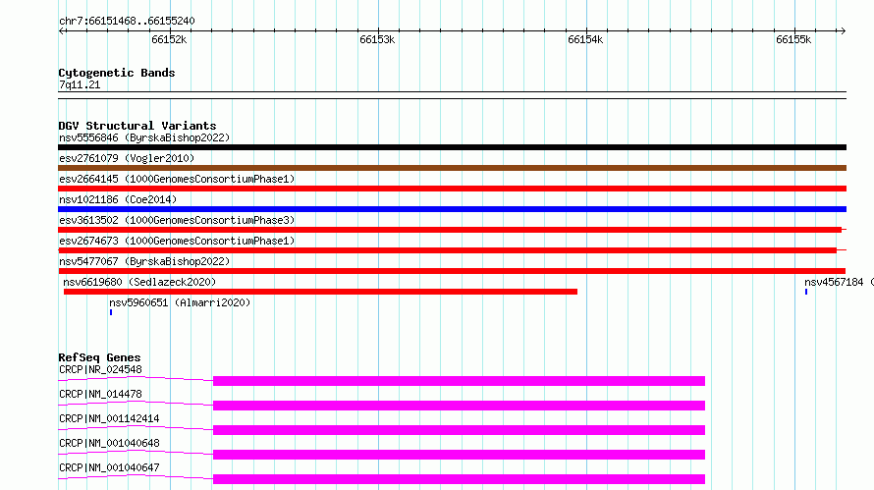874x490 pixels.
Task: Click the small blue nsv4567184 variant mark
Action: (806, 292)
